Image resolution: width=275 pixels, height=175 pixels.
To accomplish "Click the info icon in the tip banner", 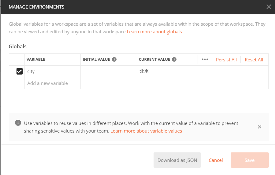I will coord(18,123).
